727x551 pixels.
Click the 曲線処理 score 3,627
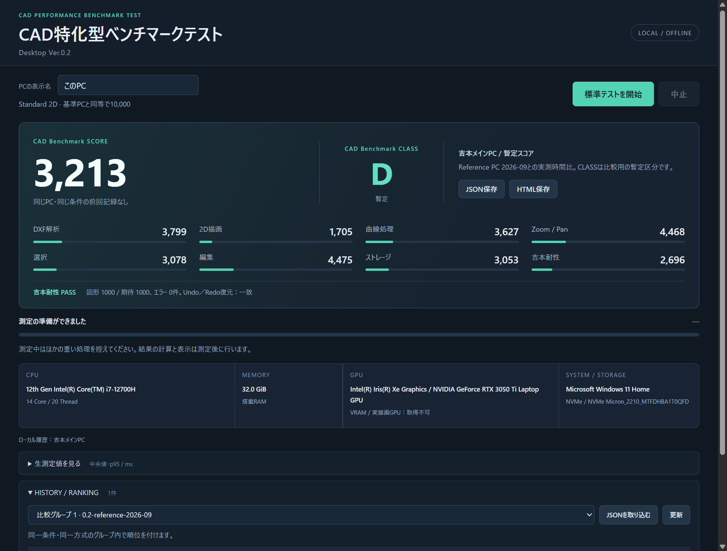(507, 232)
